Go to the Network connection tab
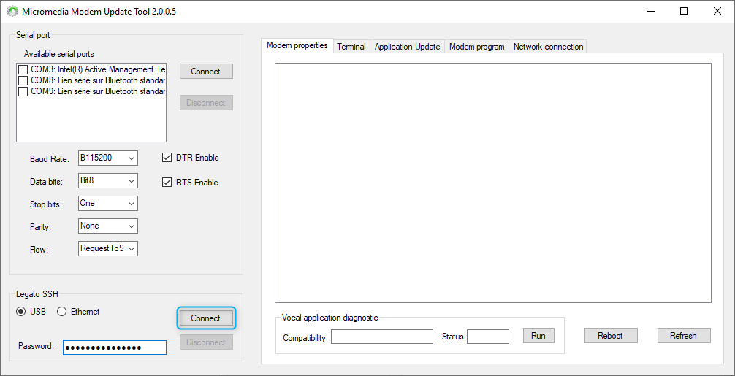The width and height of the screenshot is (735, 376). [x=548, y=47]
